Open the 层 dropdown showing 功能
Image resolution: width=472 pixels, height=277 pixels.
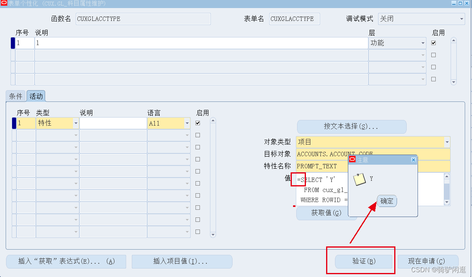coord(423,43)
